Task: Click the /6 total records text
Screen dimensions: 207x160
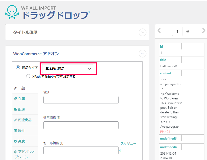Action: (187, 31)
